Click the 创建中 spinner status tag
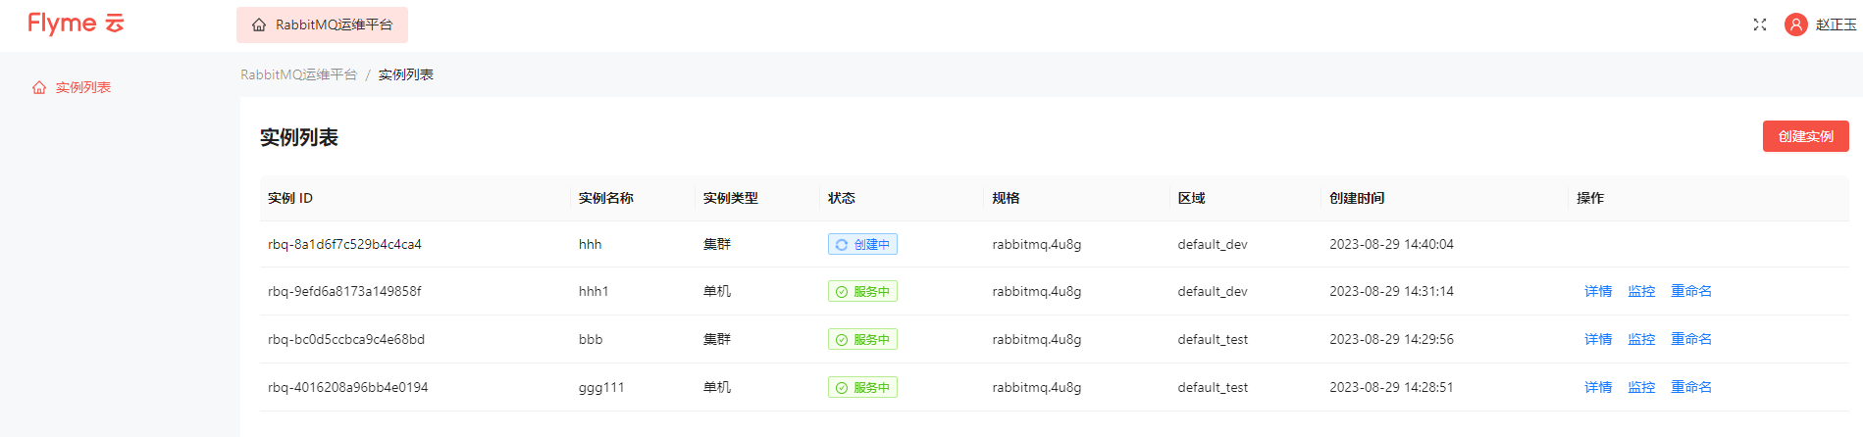The height and width of the screenshot is (437, 1863). click(x=862, y=245)
